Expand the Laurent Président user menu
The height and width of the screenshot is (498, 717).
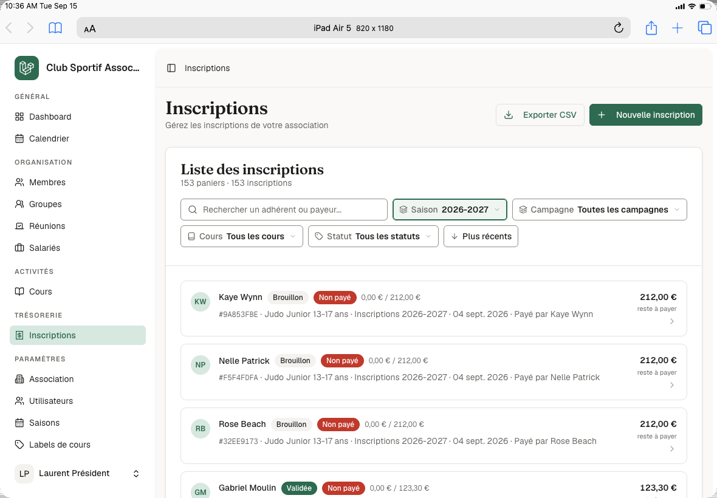(78, 473)
